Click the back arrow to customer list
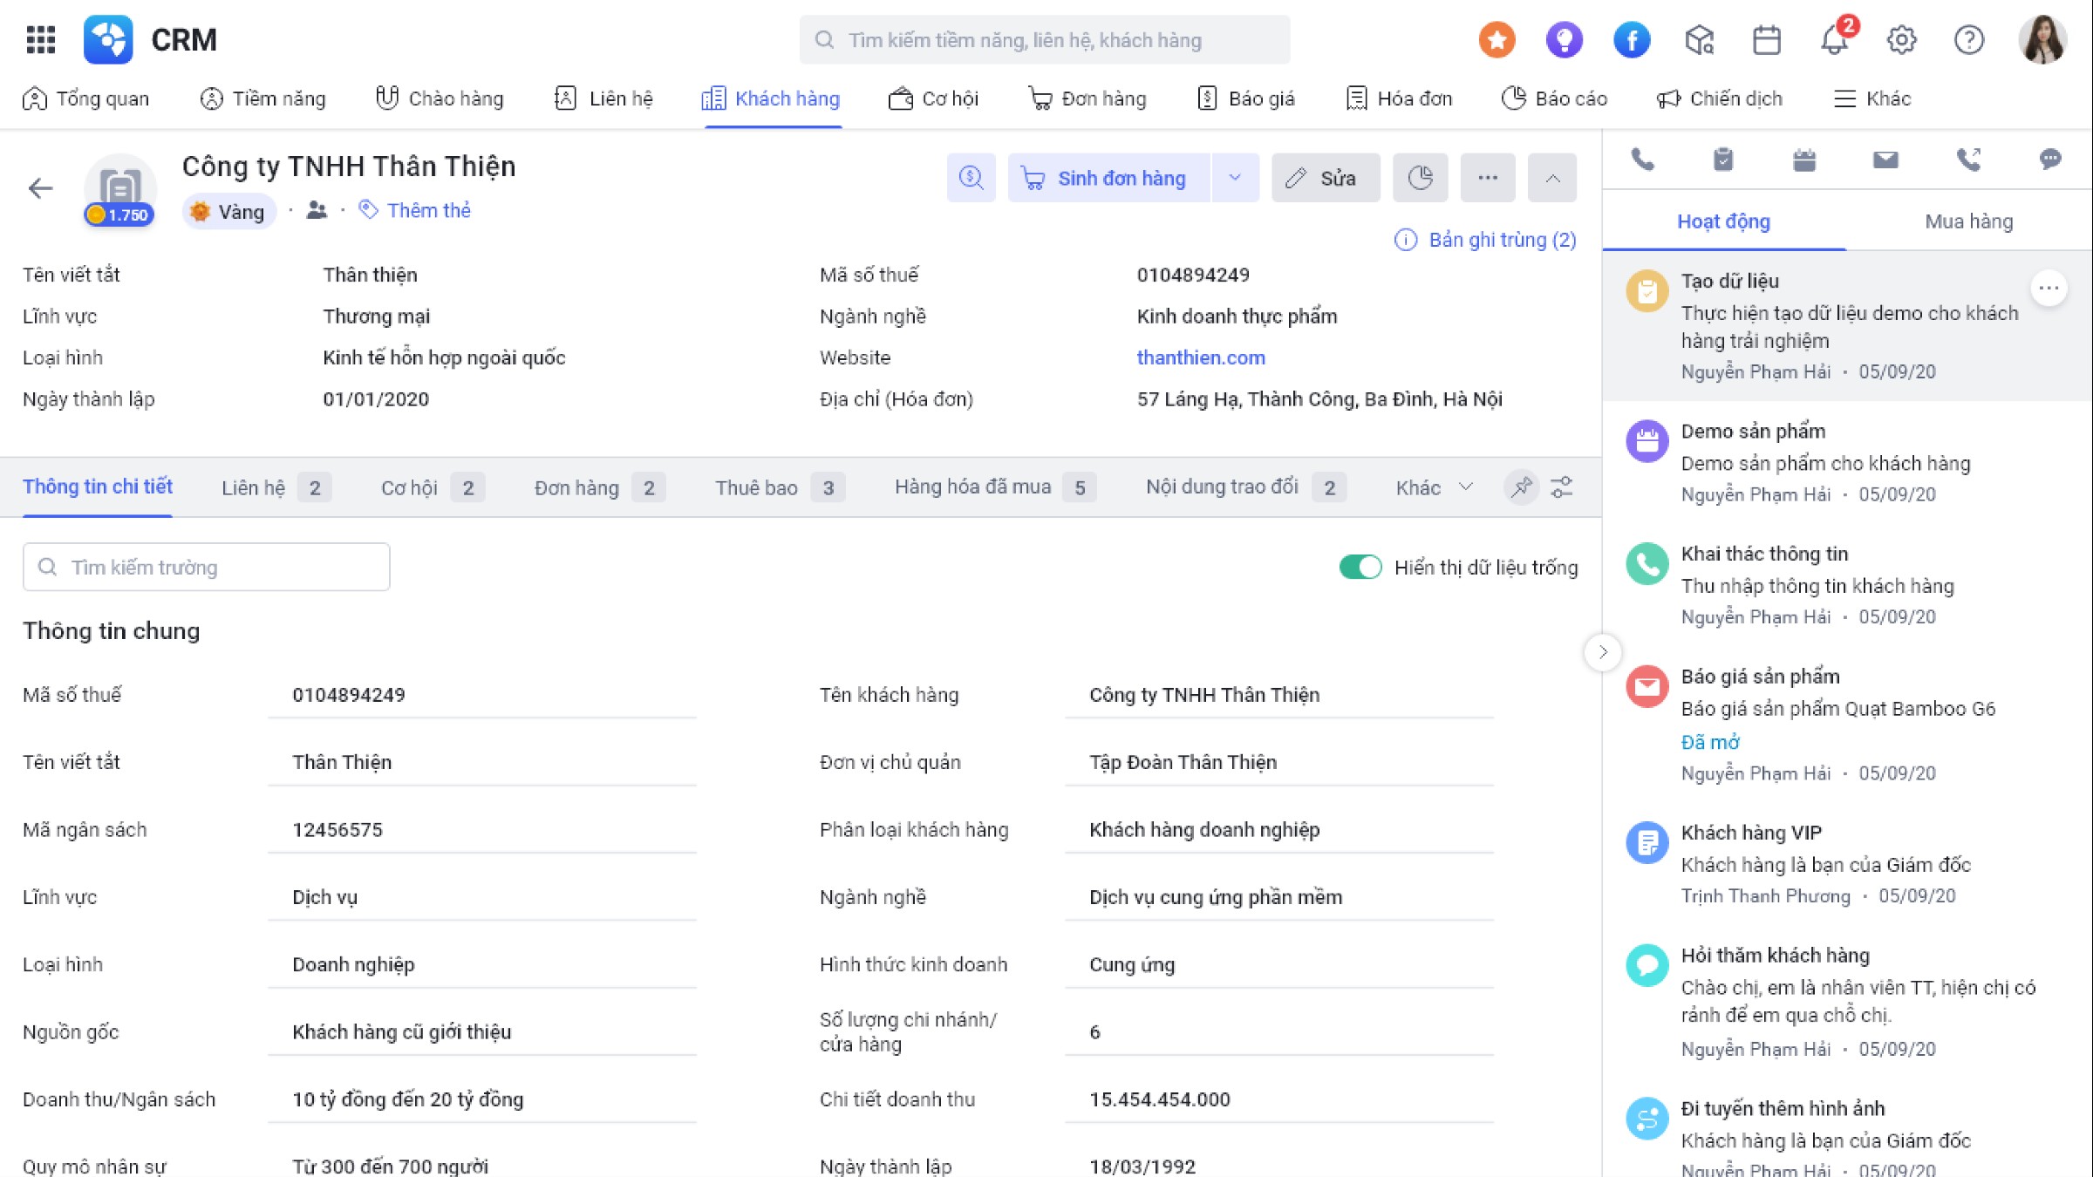The image size is (2093, 1177). click(40, 188)
